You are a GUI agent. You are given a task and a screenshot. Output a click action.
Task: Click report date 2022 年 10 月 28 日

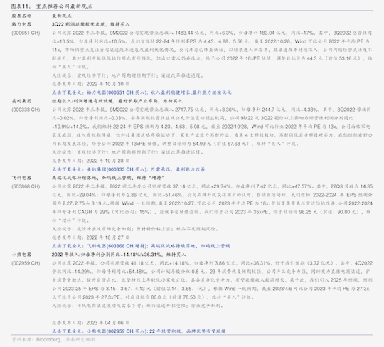pos(107,161)
